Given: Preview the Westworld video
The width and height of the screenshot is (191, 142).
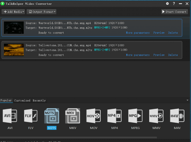Looking at the screenshot, I should click(x=159, y=33).
